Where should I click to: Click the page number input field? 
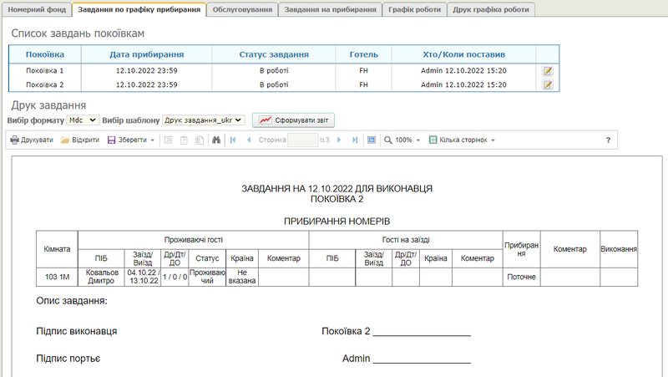pos(302,140)
